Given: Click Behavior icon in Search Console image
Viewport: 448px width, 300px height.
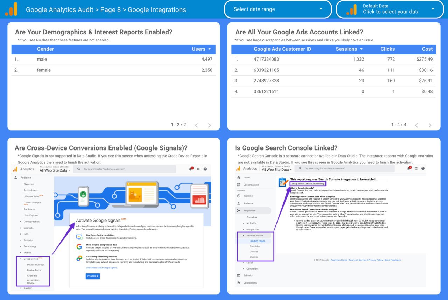Looking at the screenshot, I should coord(239,275).
